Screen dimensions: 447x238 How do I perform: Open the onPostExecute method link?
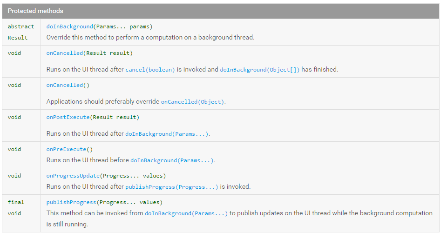(x=68, y=117)
